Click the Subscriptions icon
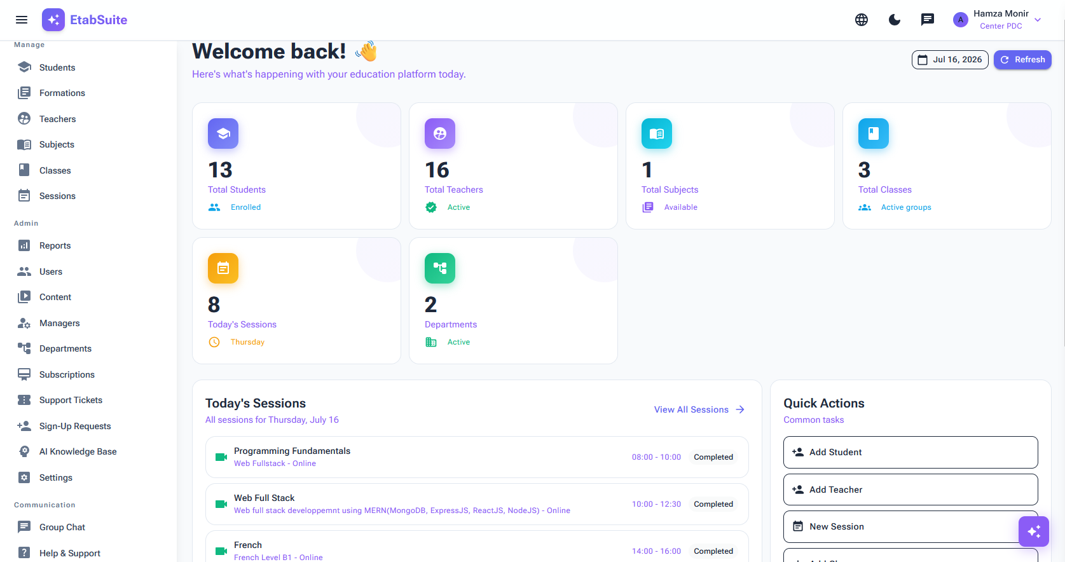1065x562 pixels. pyautogui.click(x=24, y=374)
